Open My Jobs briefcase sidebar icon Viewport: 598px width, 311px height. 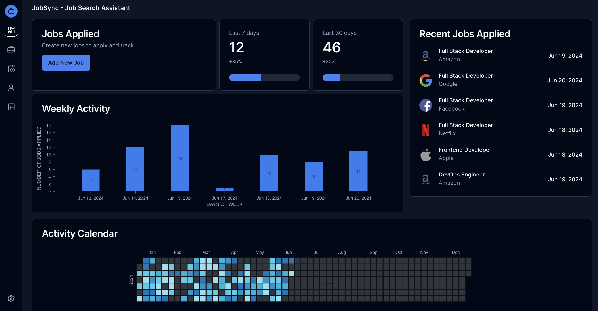click(x=11, y=49)
